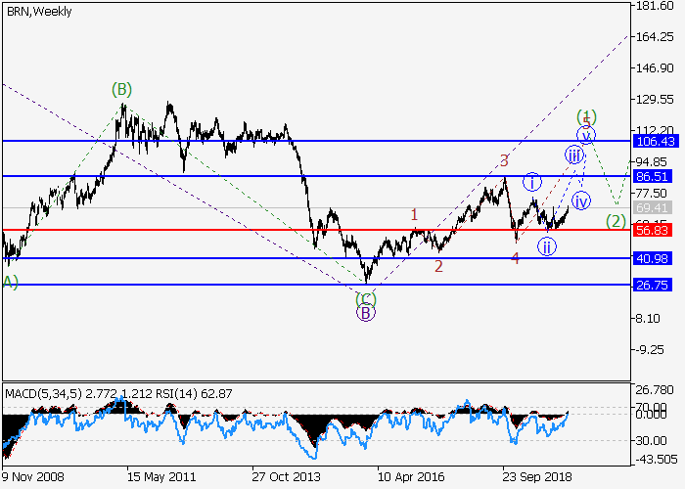The height and width of the screenshot is (489, 685).
Task: Select the purple circled B marker
Action: point(365,313)
